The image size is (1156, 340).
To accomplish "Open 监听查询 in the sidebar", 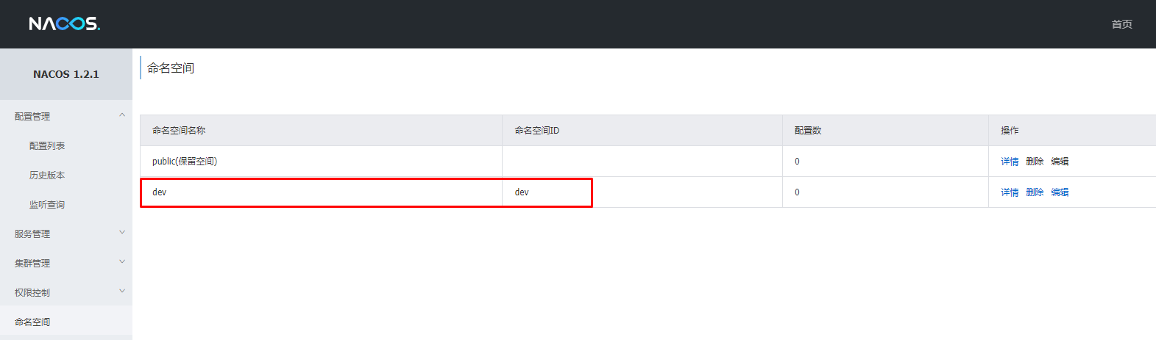I will click(x=47, y=205).
